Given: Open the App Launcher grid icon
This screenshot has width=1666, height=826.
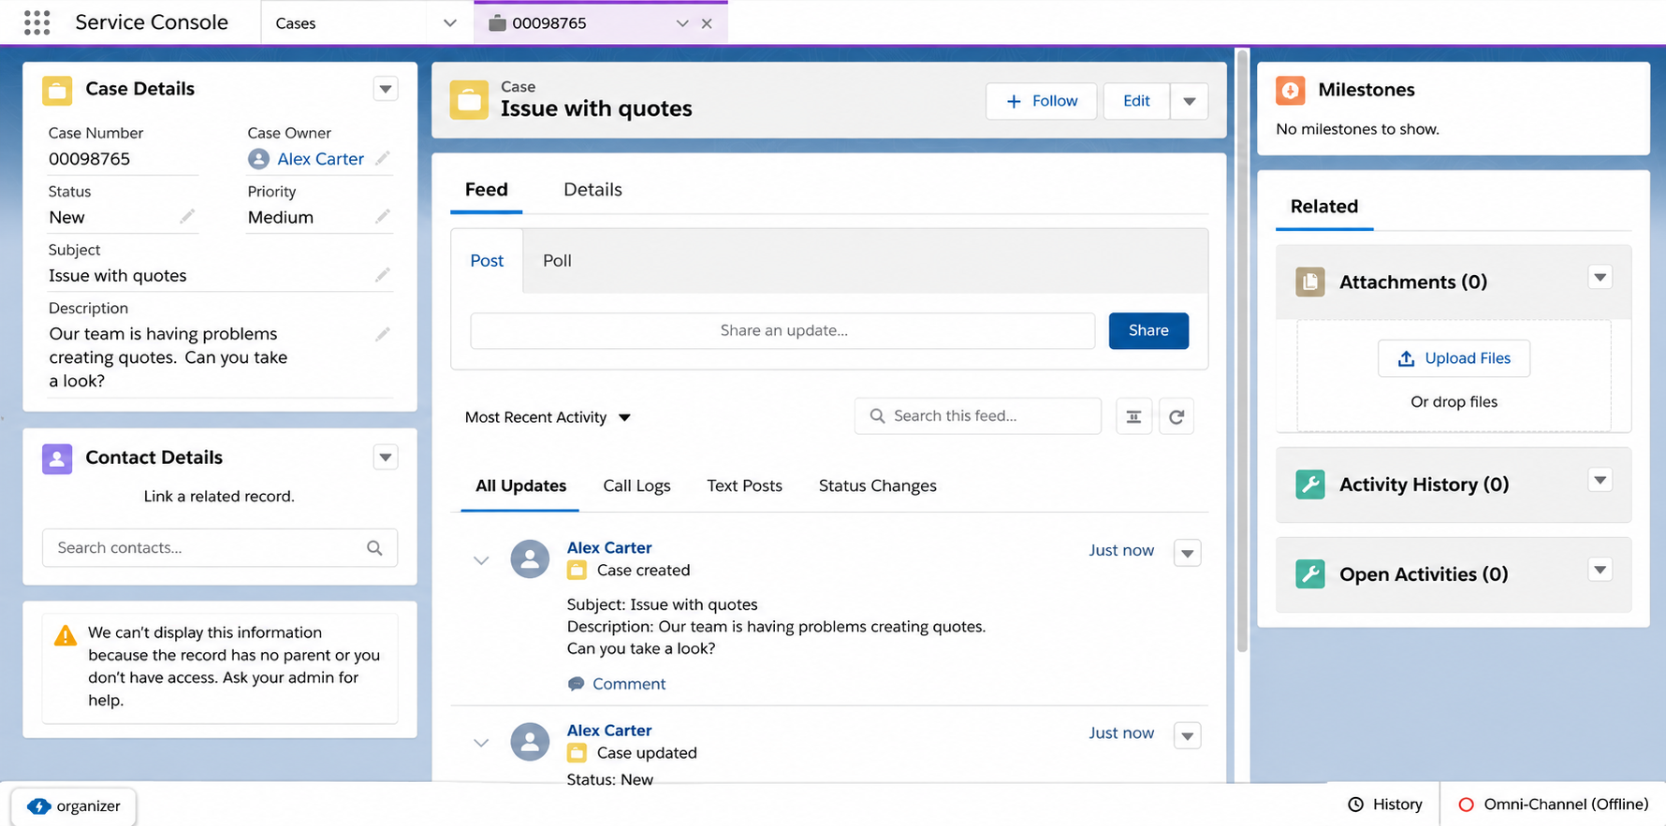Looking at the screenshot, I should point(37,22).
